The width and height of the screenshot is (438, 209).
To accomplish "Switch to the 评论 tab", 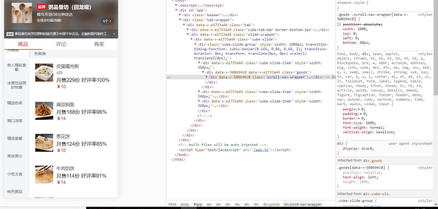I will coord(61,44).
